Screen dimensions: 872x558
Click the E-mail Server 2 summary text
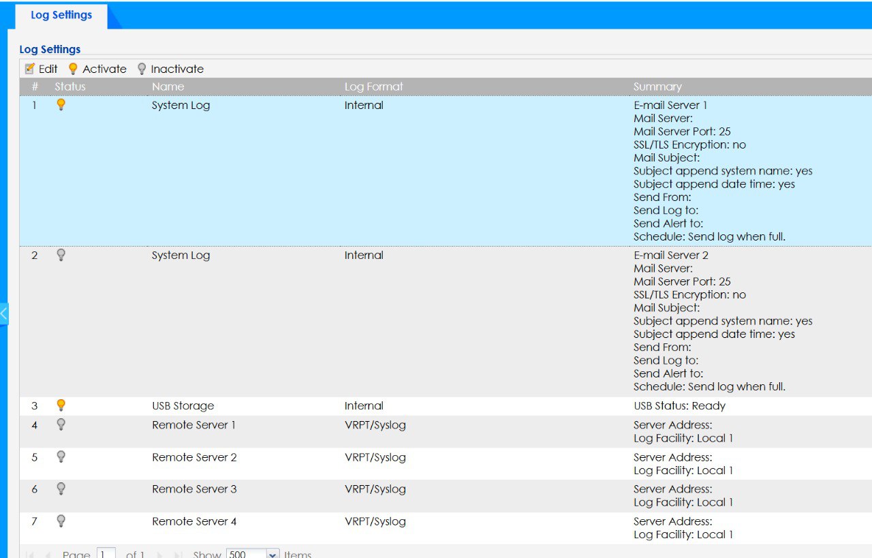coord(671,255)
